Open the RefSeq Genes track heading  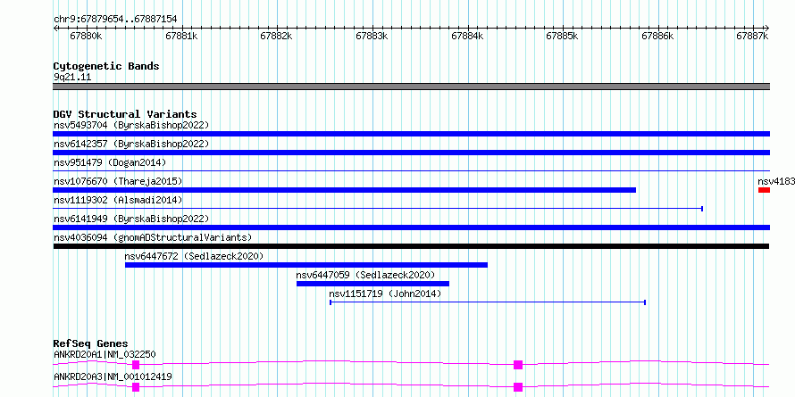(91, 343)
